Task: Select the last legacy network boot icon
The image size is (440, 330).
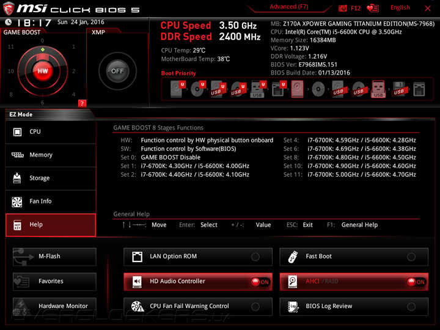Action: point(419,89)
